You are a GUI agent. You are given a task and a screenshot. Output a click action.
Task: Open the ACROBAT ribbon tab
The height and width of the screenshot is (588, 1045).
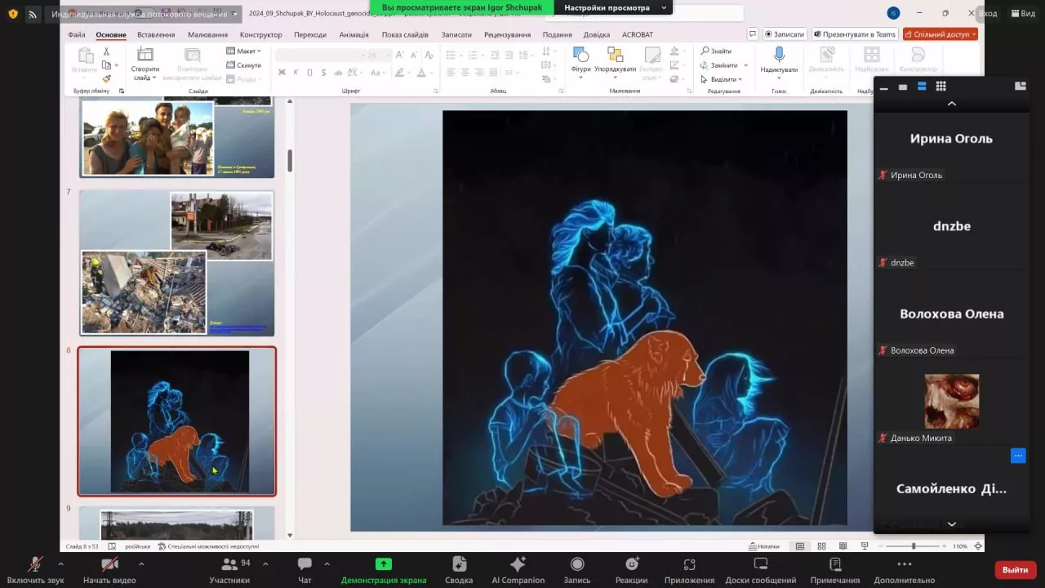[x=637, y=34]
